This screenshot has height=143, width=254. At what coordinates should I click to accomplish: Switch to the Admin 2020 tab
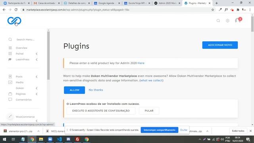click(167, 3)
